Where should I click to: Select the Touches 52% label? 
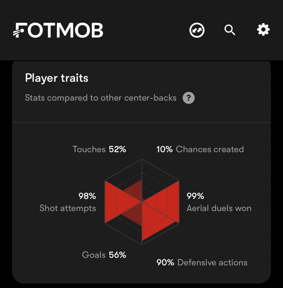tap(99, 149)
